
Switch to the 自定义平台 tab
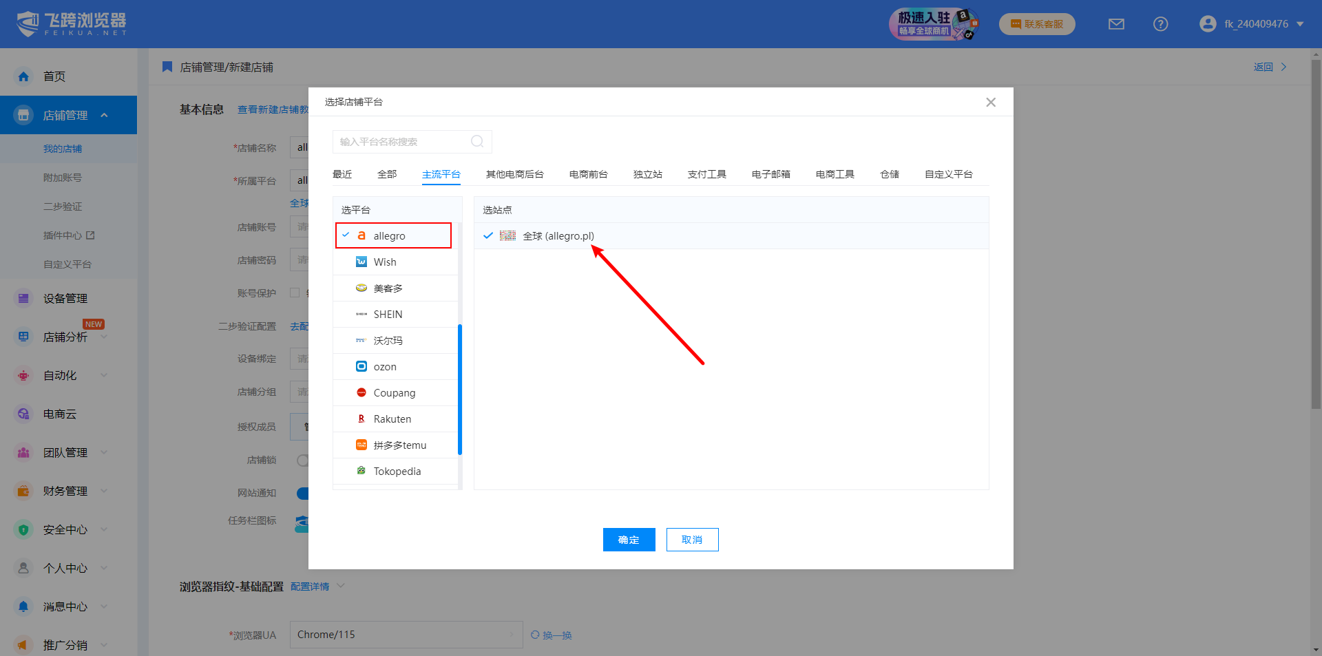coord(949,174)
